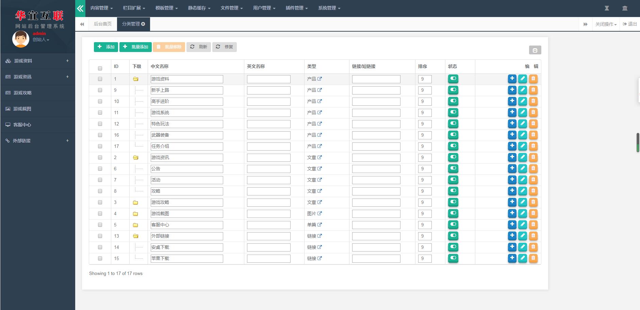This screenshot has width=640, height=310.
Task: Toggle the folder icon of row 游戏资料
Action: tap(135, 79)
